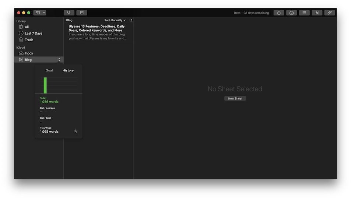Screen dimensions: 351x199
Task: Click the export share icon in the top toolbar
Action: click(x=279, y=13)
